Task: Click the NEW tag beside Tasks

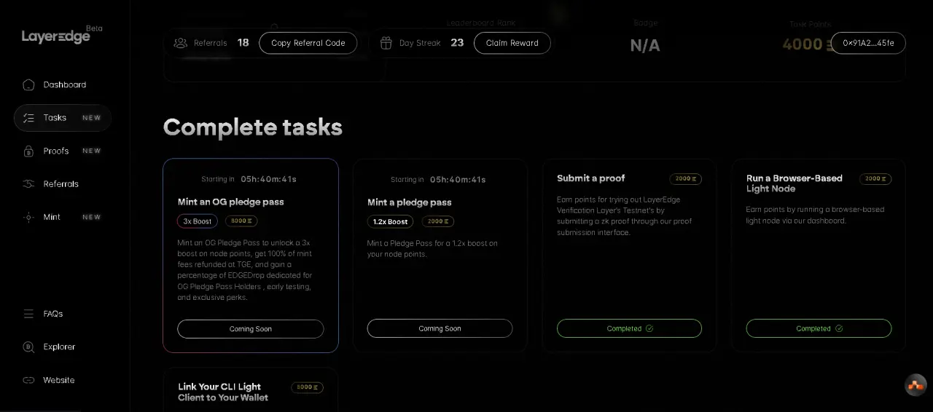Action: 92,118
